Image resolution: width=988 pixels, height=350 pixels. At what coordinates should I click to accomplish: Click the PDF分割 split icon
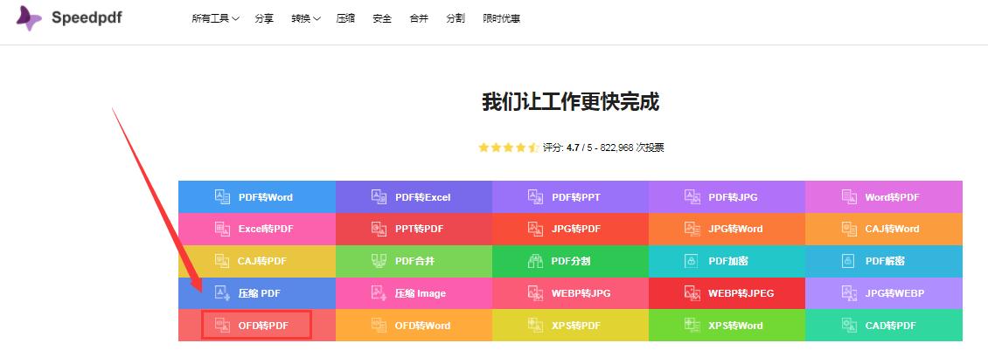pos(536,261)
